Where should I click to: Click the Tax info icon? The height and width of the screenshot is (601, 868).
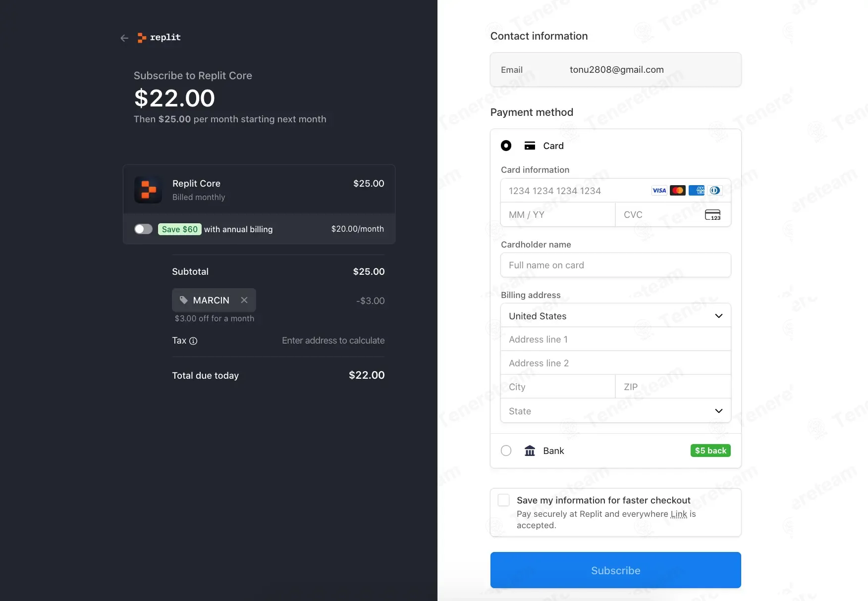coord(193,341)
